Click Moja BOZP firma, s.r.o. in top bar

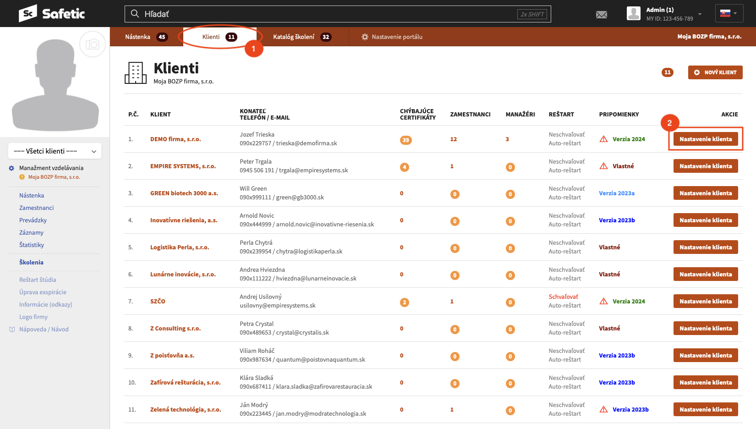pos(709,37)
